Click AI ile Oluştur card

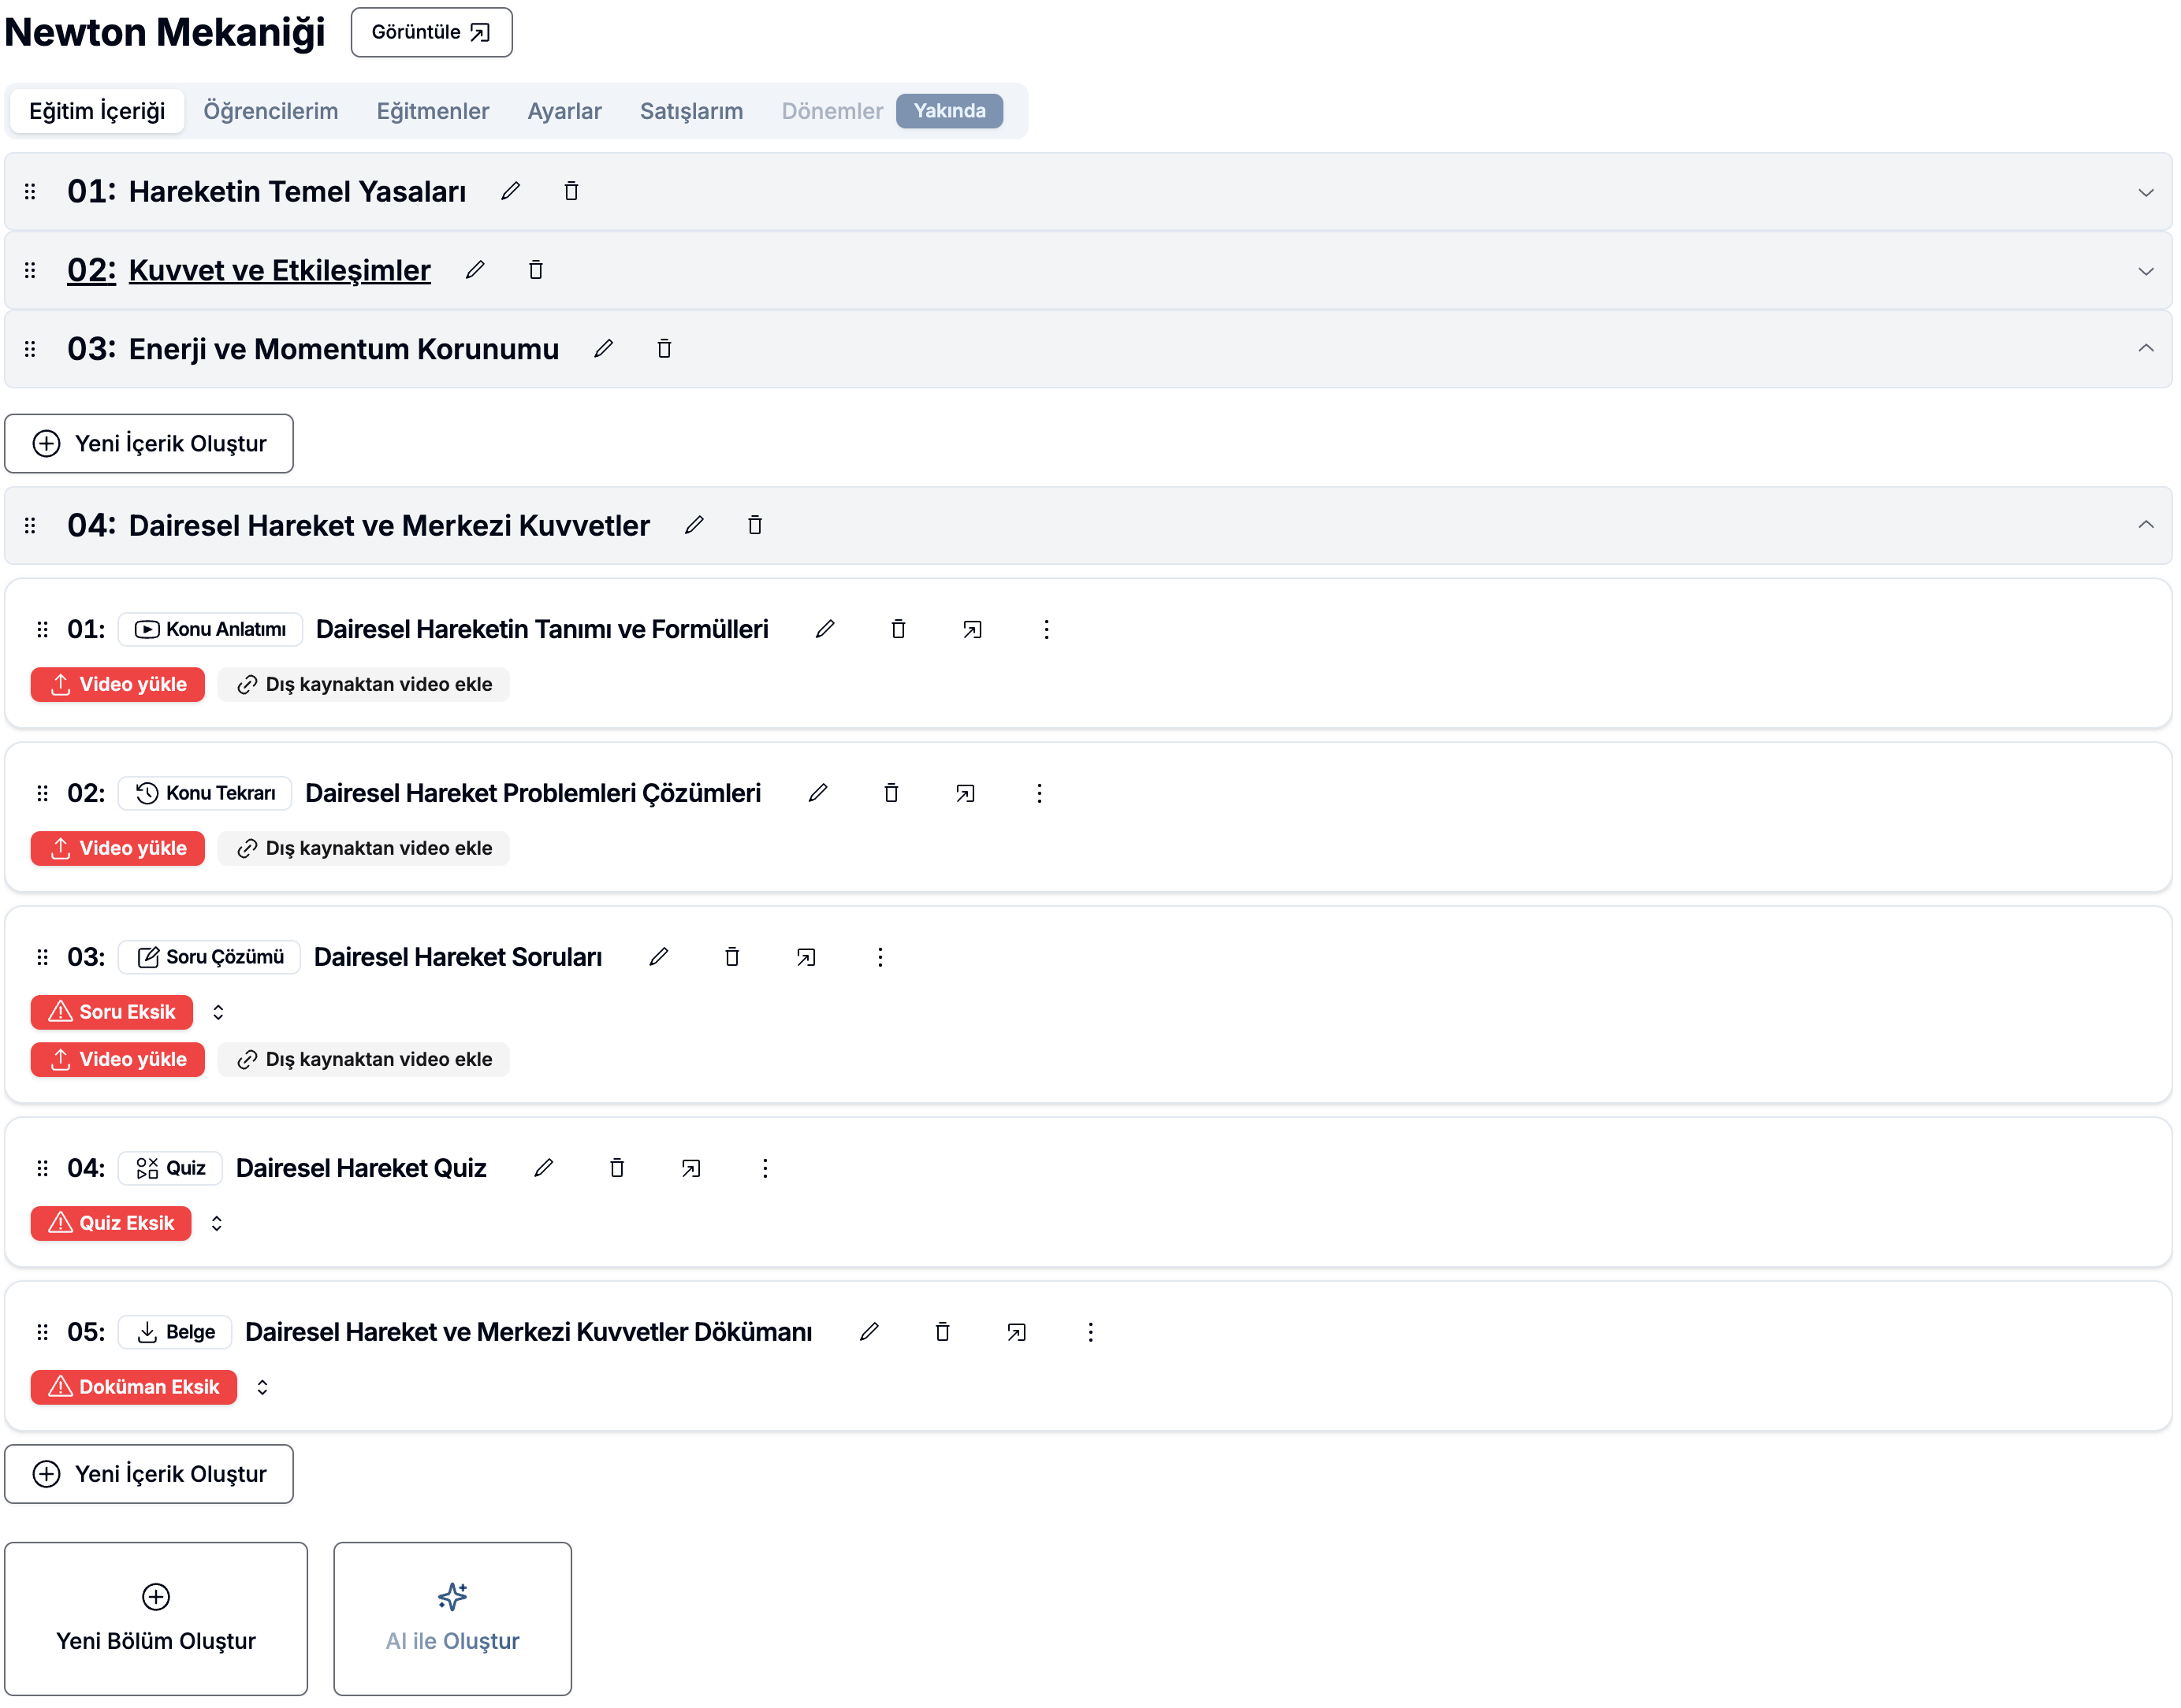point(452,1618)
